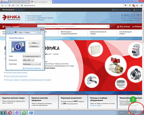This screenshot has height=115, width=144.
Task: Go forward with the browser forward arrow
Action: (x=6, y=5)
